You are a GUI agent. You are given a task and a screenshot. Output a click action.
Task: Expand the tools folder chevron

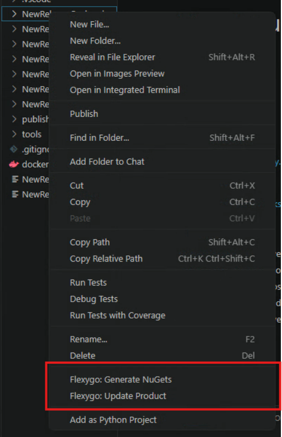click(x=14, y=134)
